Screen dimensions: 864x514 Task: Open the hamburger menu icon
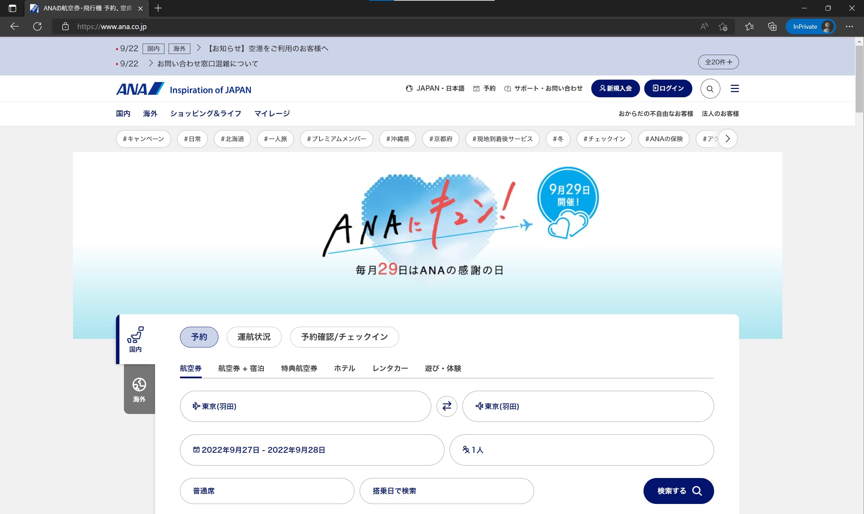(735, 89)
